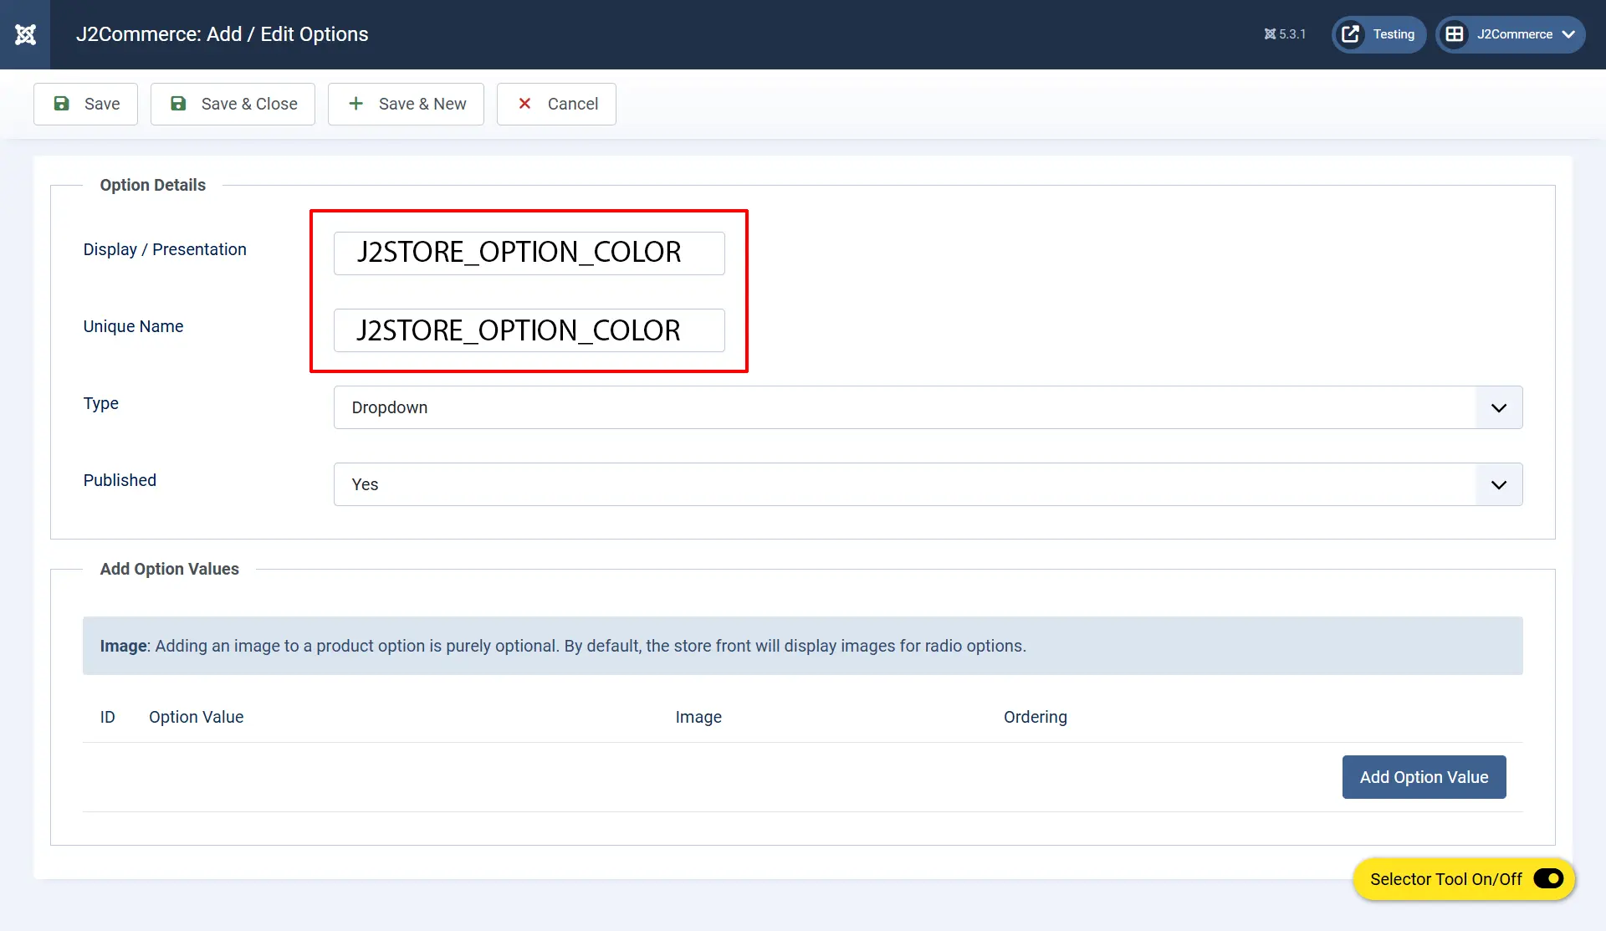Image resolution: width=1606 pixels, height=931 pixels.
Task: Click the Save & New plus icon
Action: (x=355, y=104)
